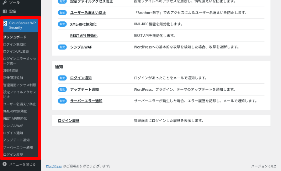The height and width of the screenshot is (171, 281).
Task: Open サーバーエラー通知 link in 通知 section
Action: pyautogui.click(x=86, y=101)
